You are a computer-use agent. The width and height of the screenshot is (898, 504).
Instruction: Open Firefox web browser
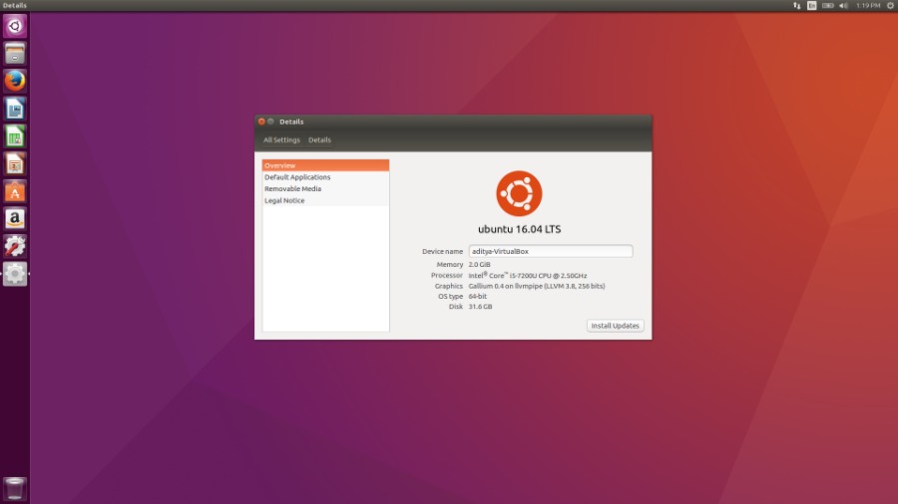pyautogui.click(x=15, y=81)
